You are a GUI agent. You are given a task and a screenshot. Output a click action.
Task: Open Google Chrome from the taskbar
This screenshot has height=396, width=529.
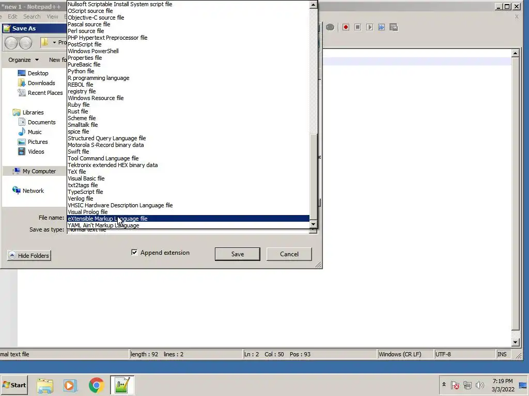(96, 385)
